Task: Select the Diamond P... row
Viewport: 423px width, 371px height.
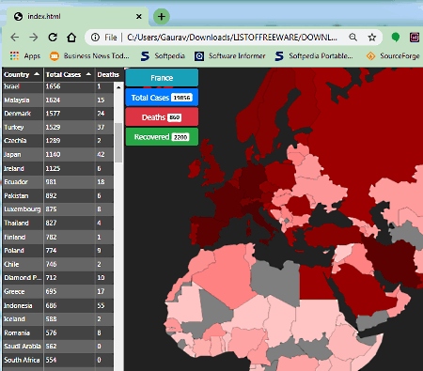Action: click(x=58, y=278)
